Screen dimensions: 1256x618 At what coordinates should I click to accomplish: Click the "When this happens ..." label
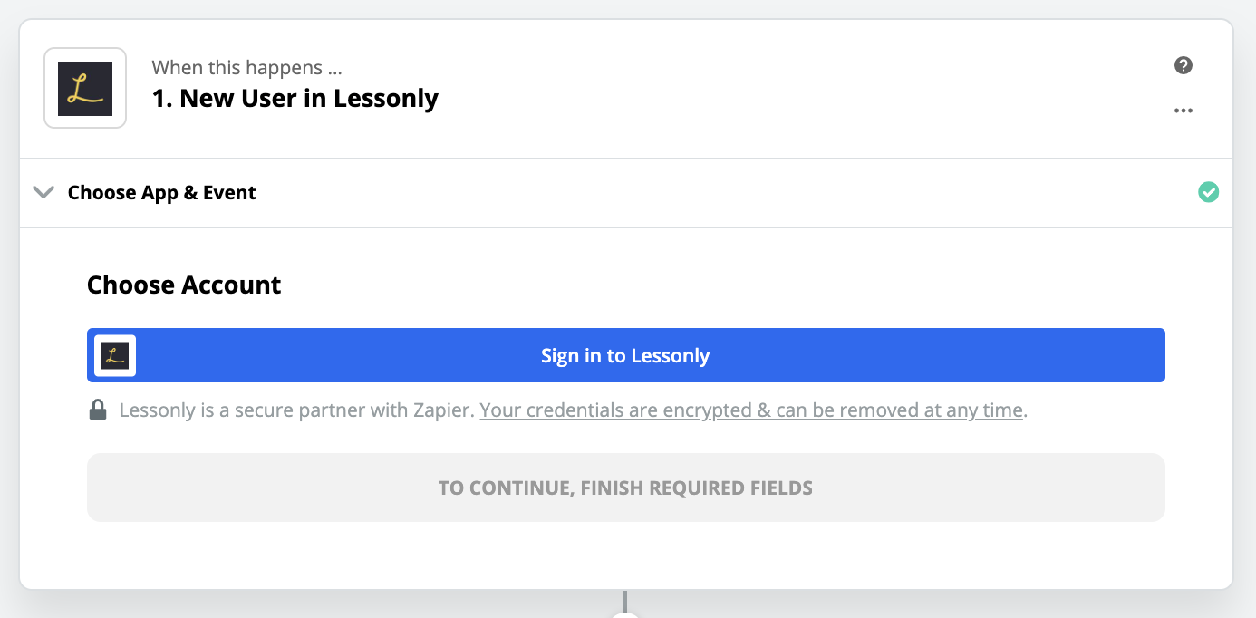pos(246,67)
